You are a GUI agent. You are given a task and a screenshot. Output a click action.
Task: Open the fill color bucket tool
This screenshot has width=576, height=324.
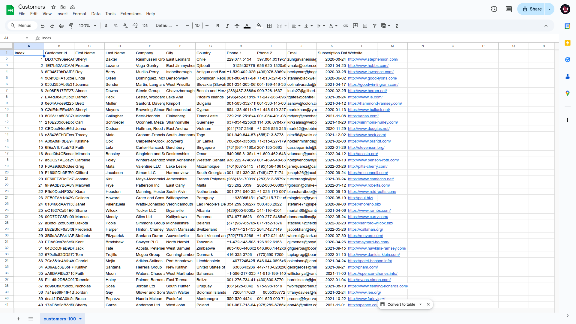coord(259,25)
